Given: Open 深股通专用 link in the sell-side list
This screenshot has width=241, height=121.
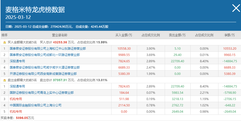Looking at the screenshot, I should [x=17, y=86].
